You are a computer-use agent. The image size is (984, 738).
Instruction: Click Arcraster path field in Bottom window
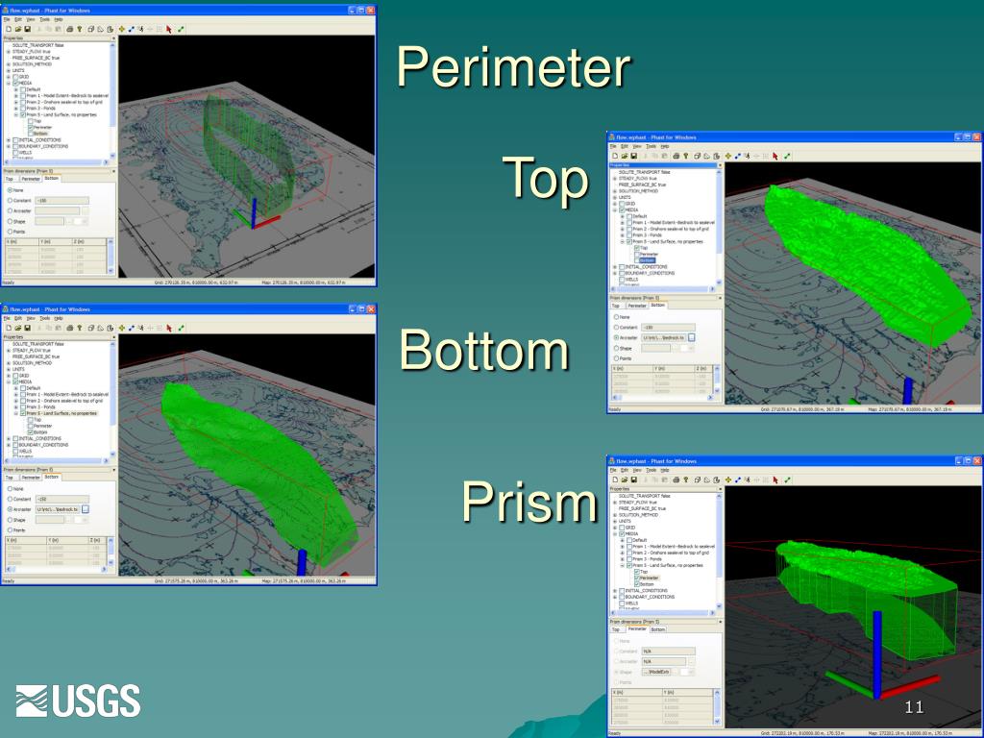pos(58,509)
